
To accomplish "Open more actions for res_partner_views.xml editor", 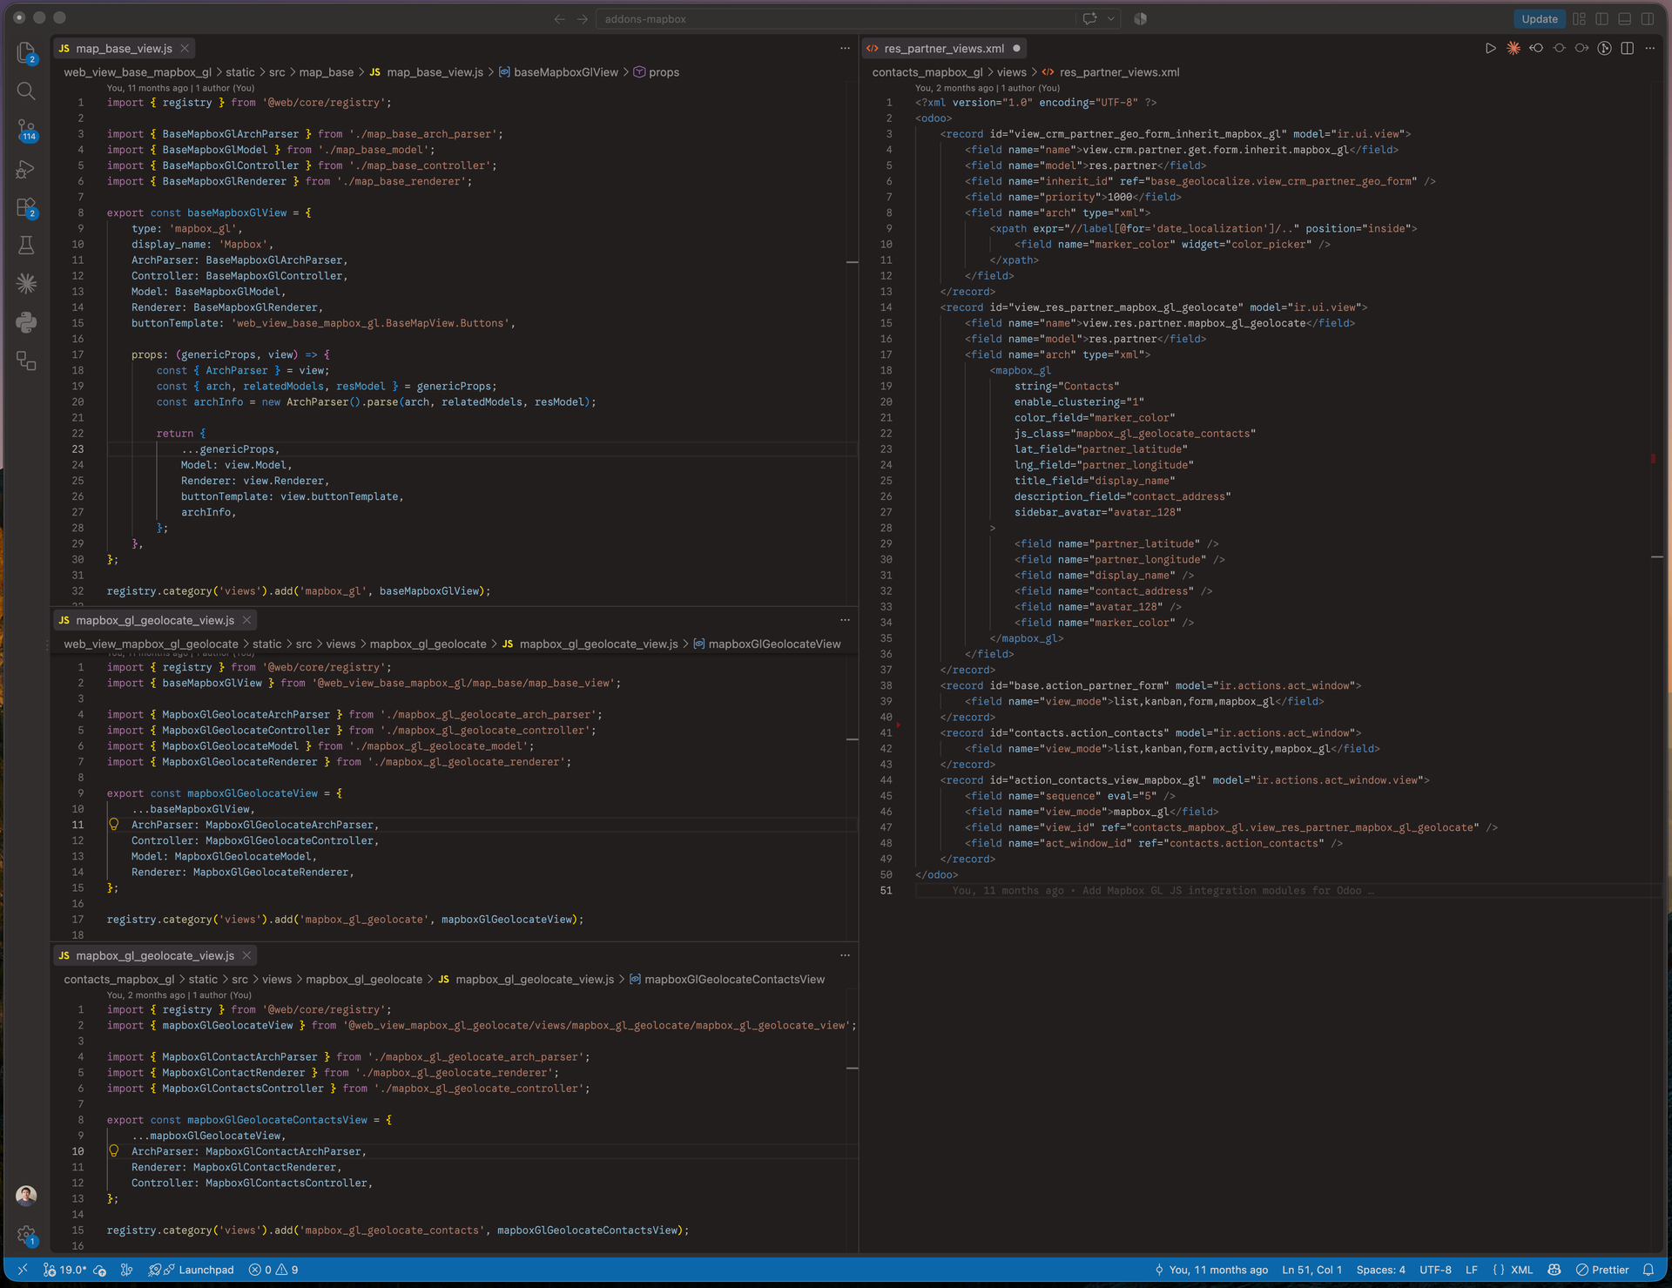I will (x=1649, y=49).
